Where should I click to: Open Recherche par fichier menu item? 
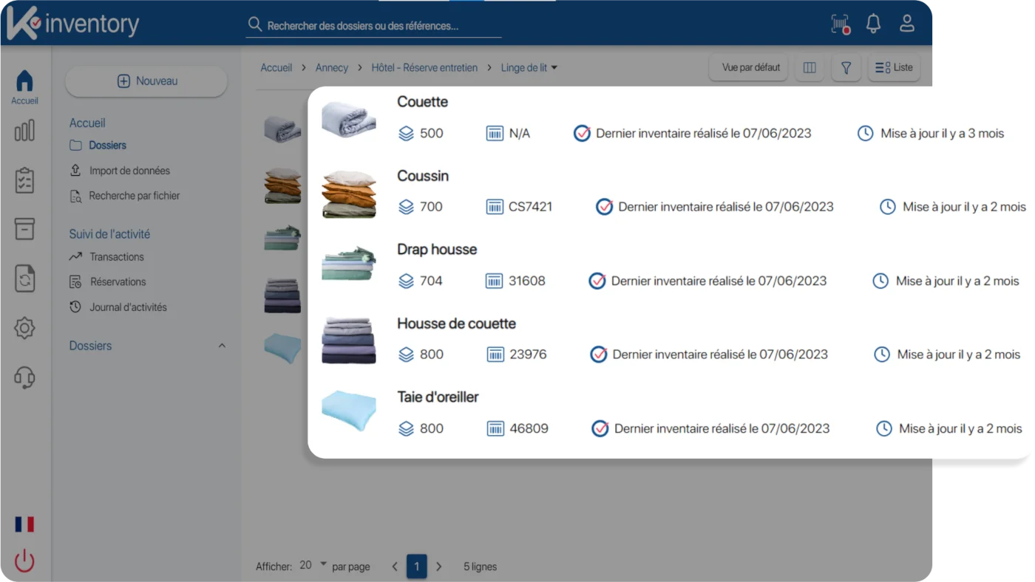pos(124,196)
